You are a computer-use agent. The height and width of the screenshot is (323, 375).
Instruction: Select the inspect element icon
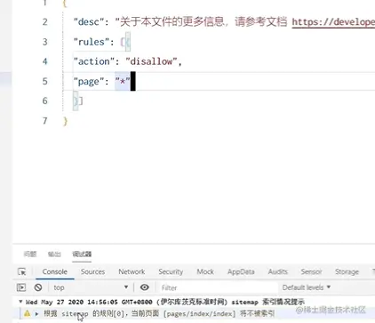21,271
